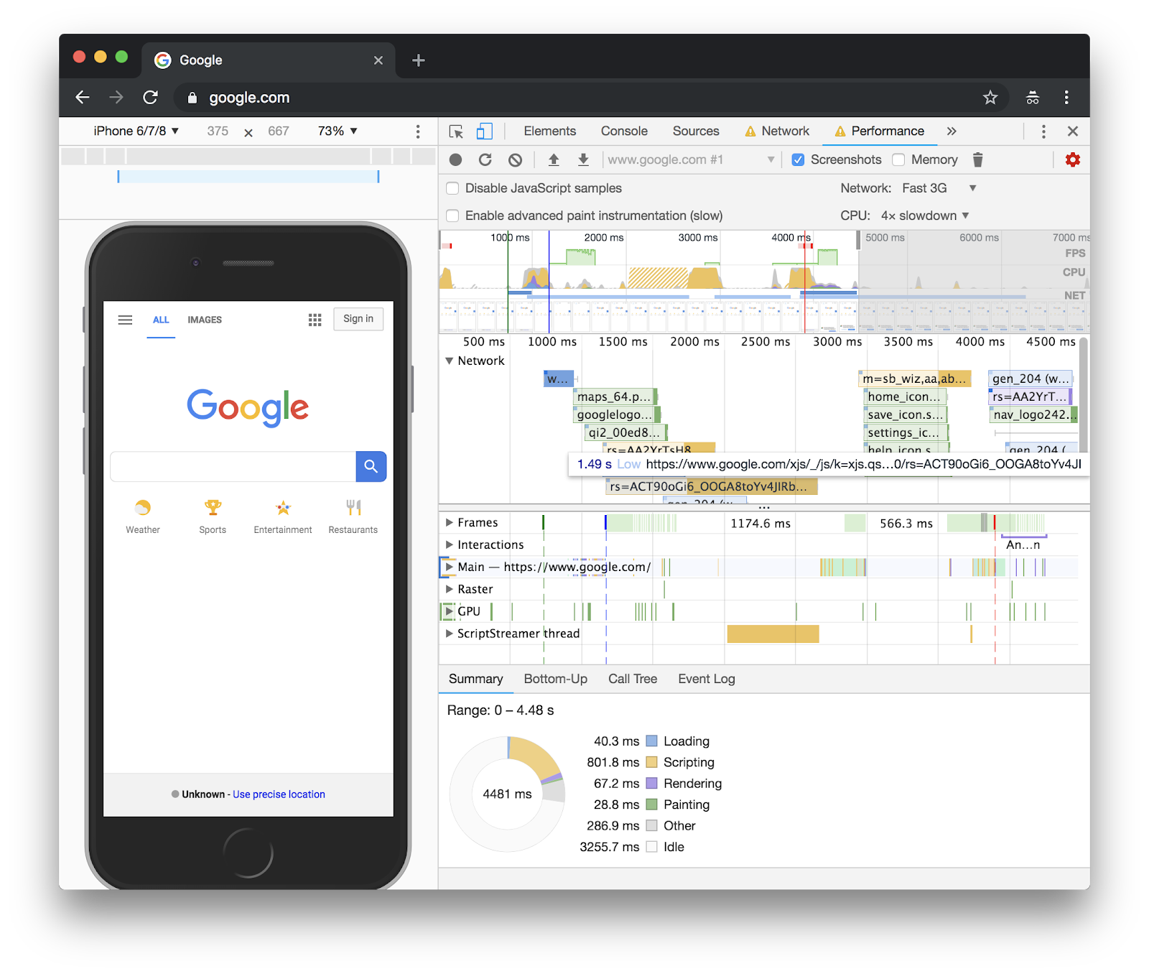Select the googlelogo… network request bar

coord(617,414)
